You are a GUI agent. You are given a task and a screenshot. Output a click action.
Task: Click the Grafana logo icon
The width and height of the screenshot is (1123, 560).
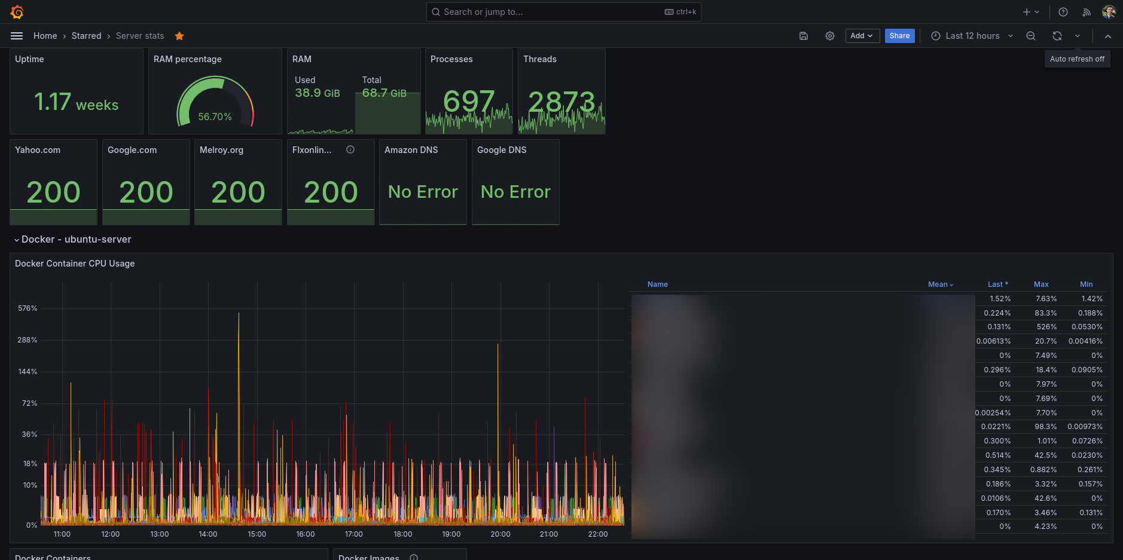tap(17, 12)
